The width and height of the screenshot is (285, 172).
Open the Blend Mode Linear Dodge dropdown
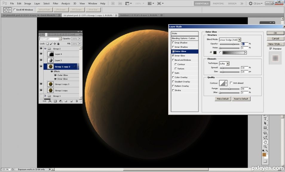[x=240, y=40]
